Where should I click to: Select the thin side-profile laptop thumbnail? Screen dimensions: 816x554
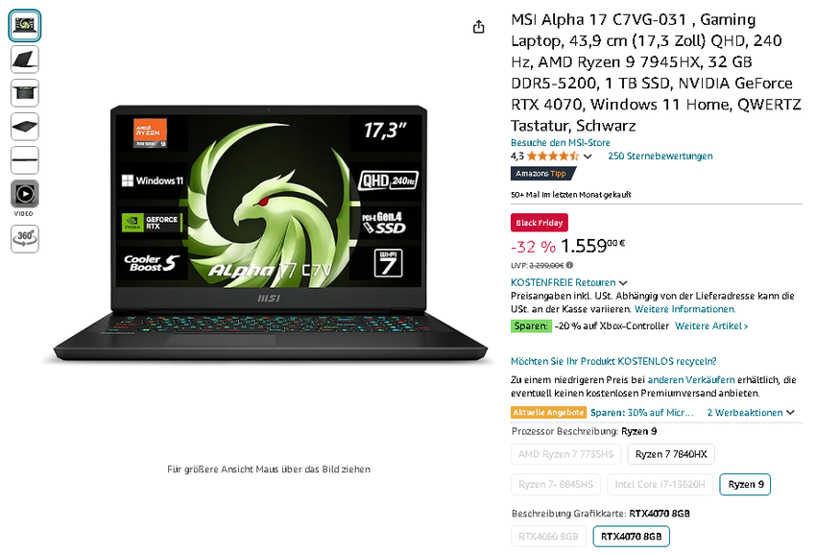click(x=24, y=160)
